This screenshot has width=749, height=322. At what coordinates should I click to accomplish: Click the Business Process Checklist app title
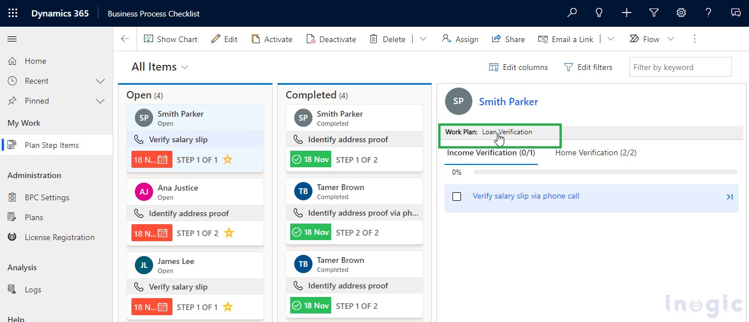[x=154, y=13]
